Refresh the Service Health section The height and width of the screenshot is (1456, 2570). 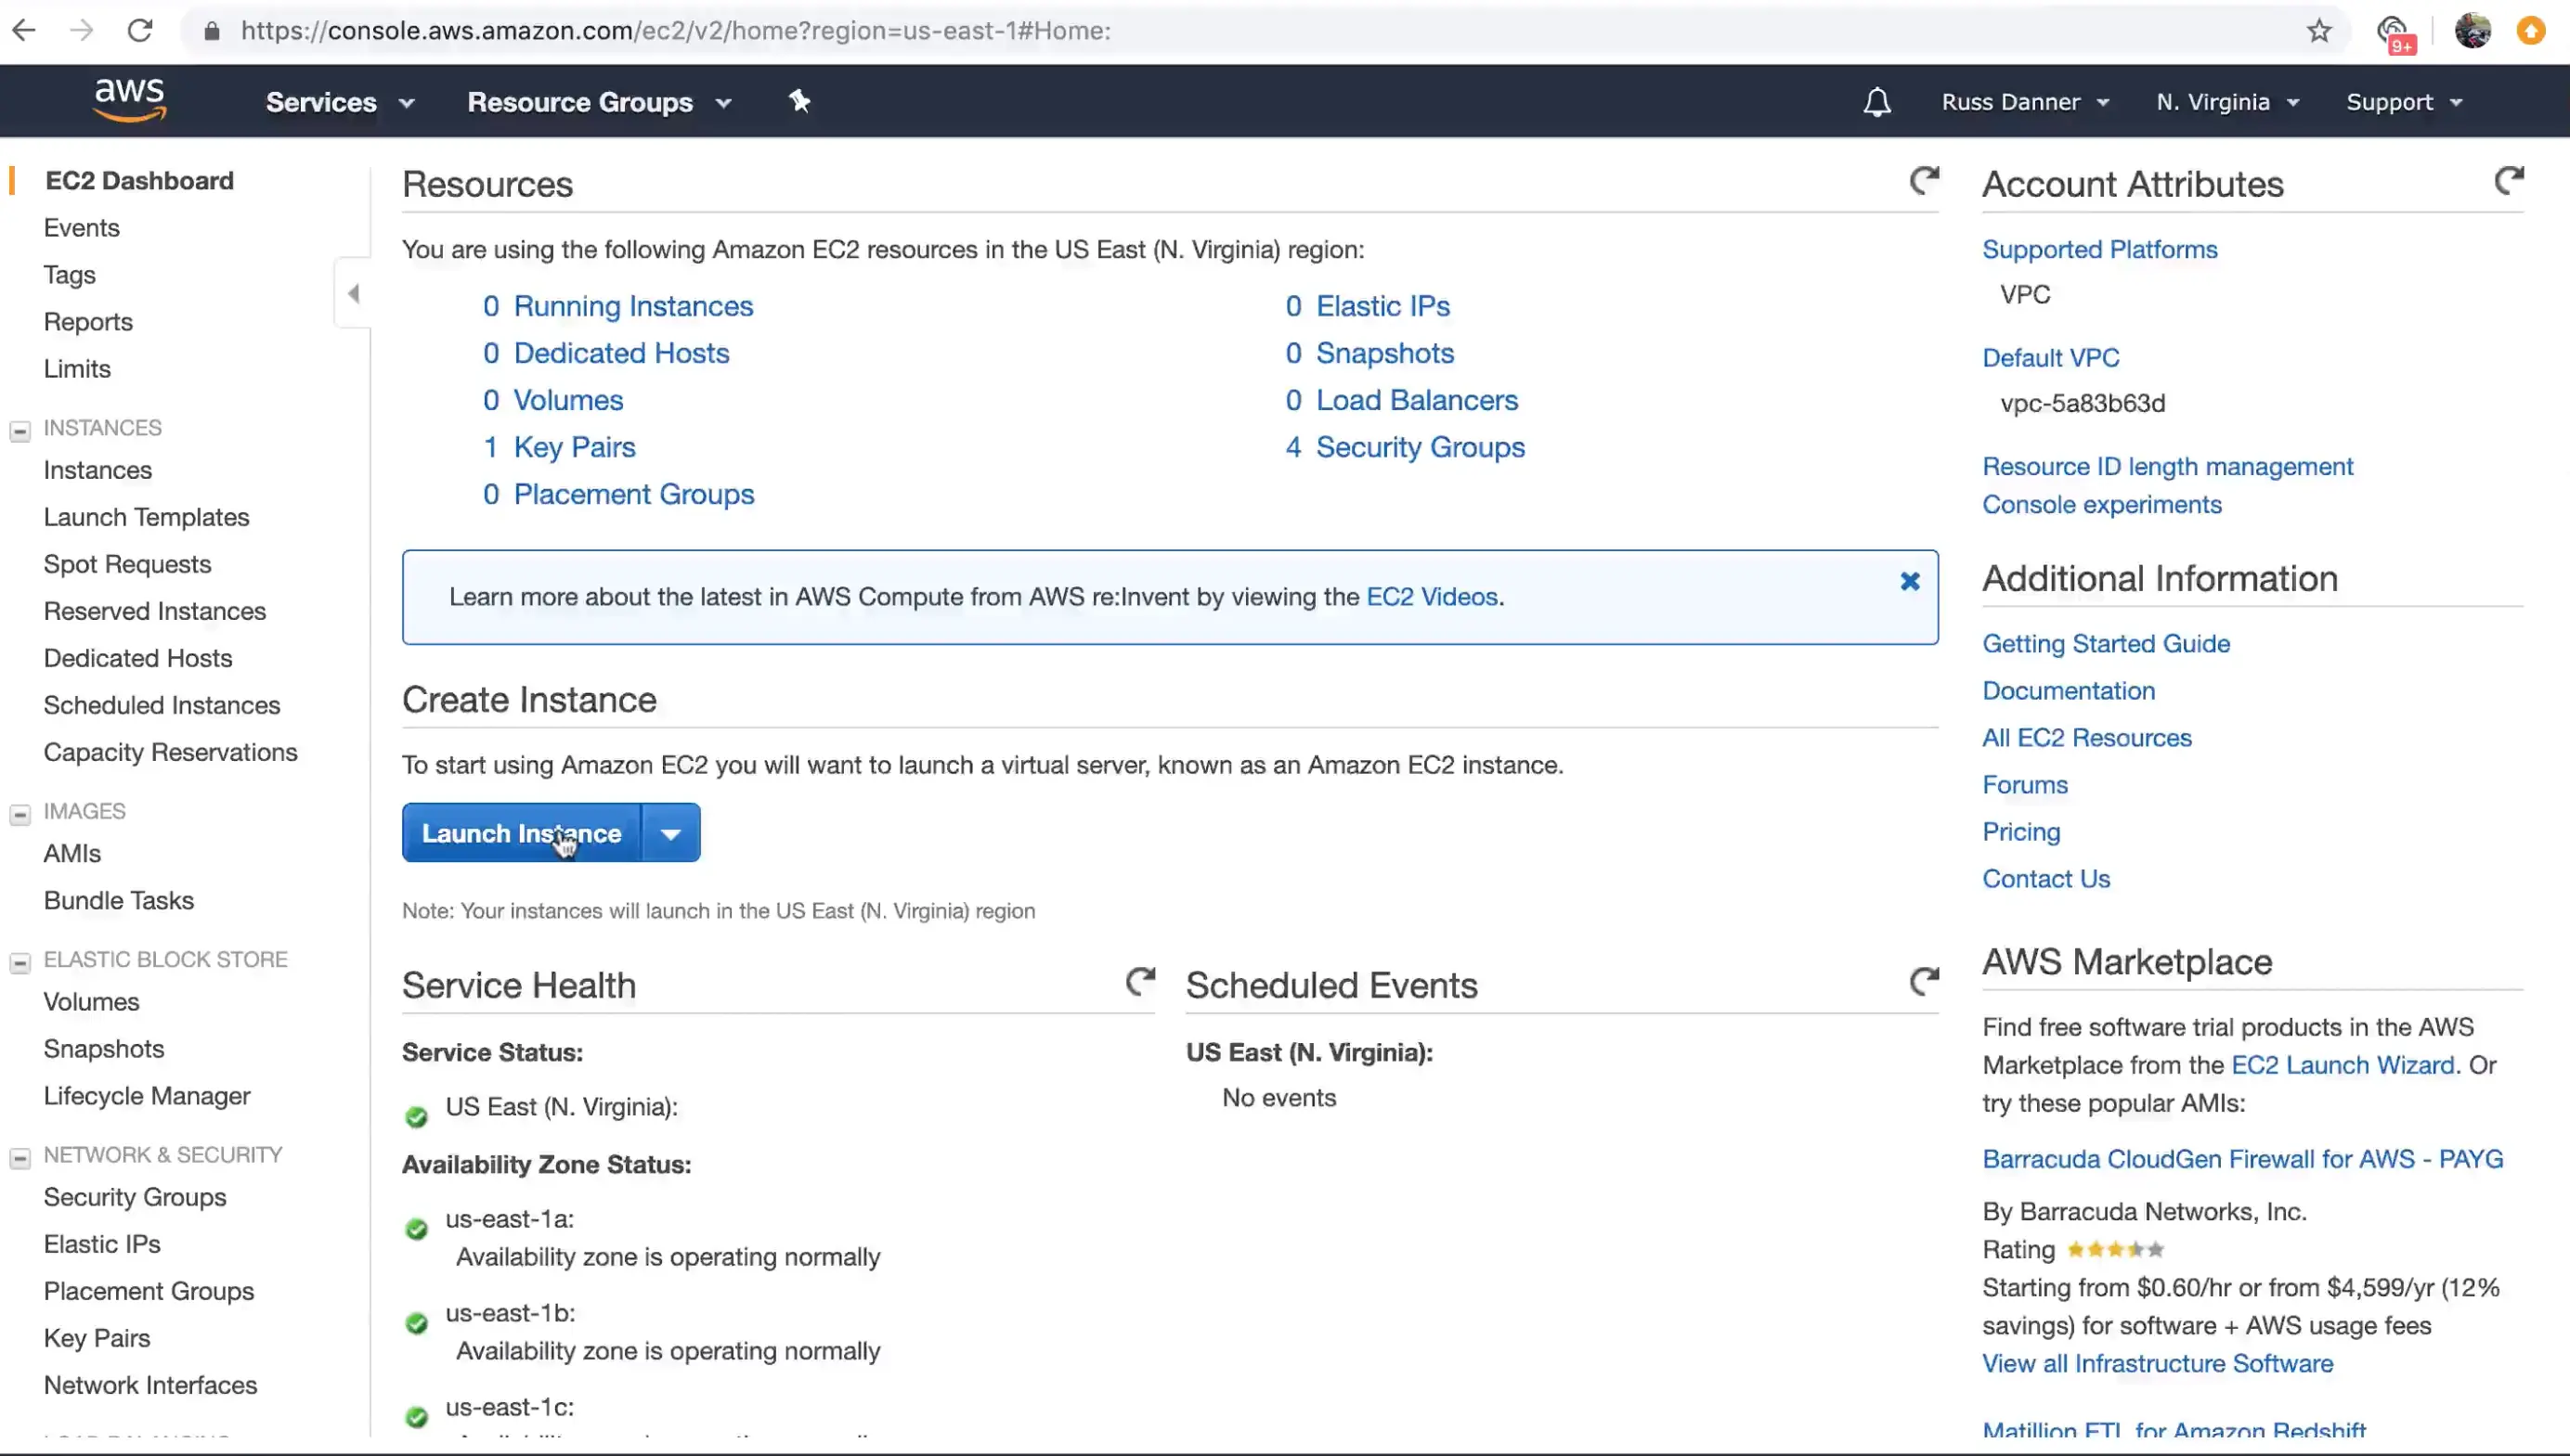tap(1139, 982)
